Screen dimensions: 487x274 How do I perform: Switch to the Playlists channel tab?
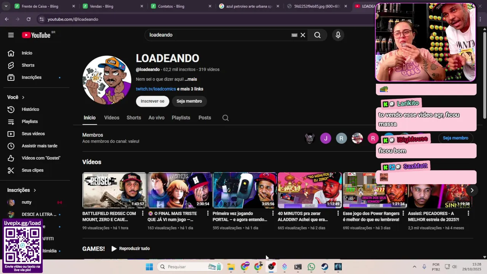click(181, 118)
